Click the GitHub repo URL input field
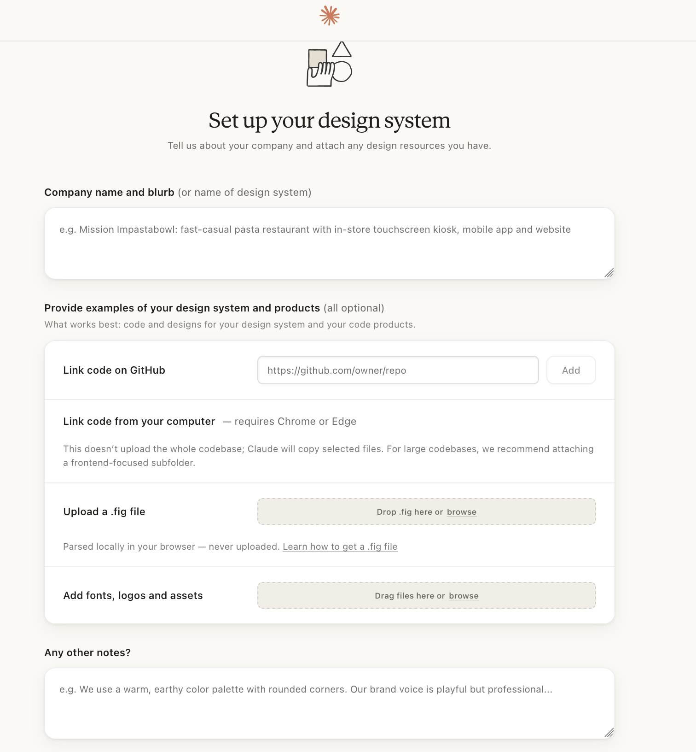696x752 pixels. click(398, 370)
